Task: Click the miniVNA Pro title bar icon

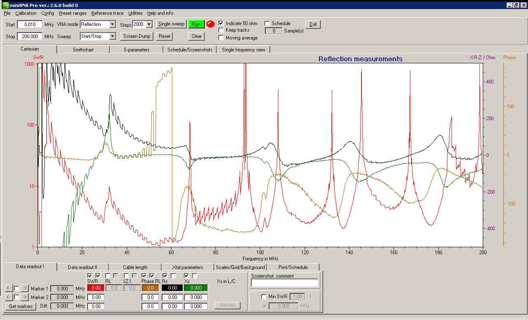Action: click(x=5, y=5)
